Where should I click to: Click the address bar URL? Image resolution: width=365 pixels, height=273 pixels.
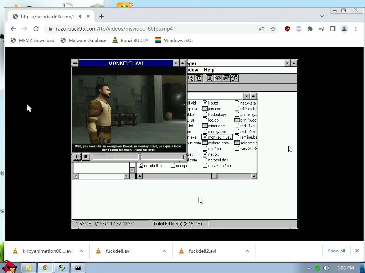(114, 29)
